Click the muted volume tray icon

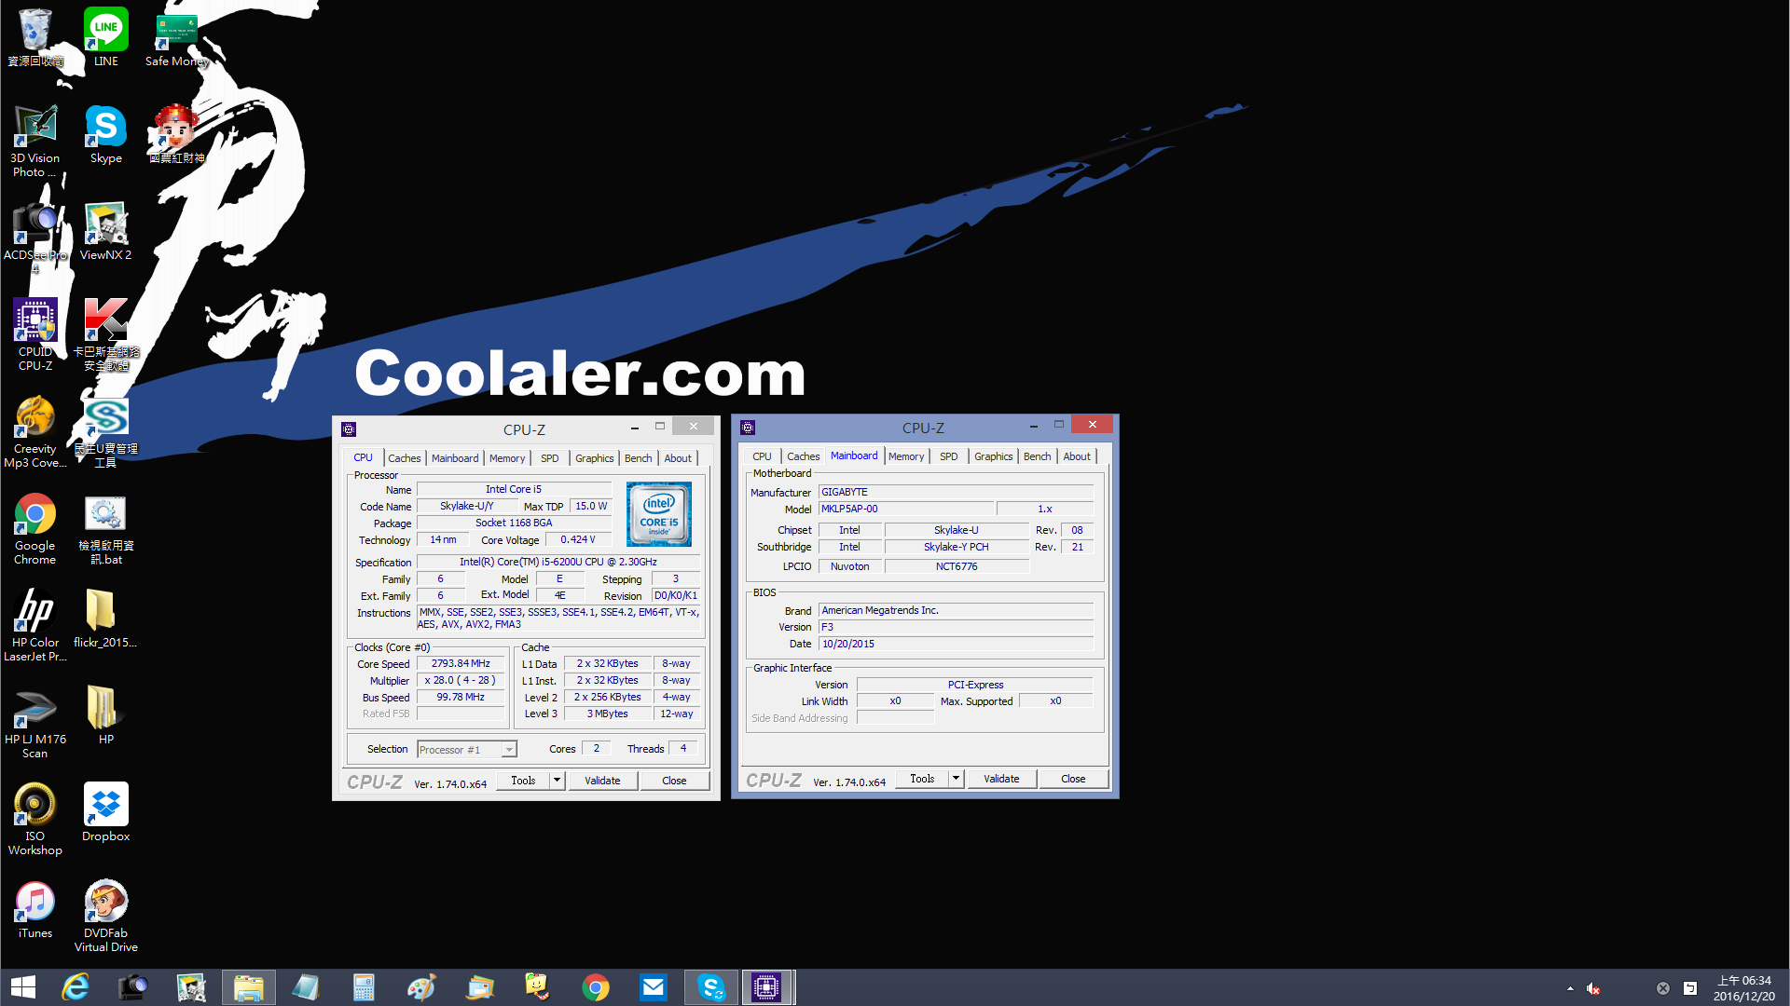(x=1593, y=988)
